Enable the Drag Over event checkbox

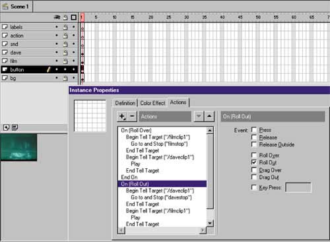point(254,170)
